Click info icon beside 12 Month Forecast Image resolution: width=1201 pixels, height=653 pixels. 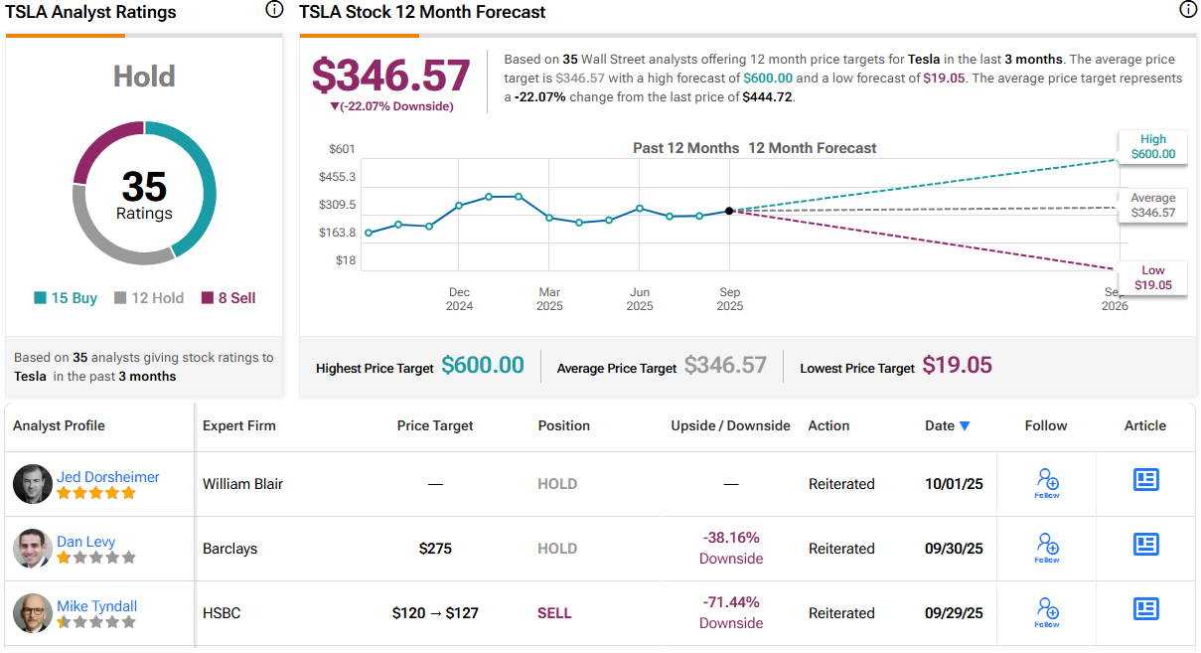coord(1188,10)
